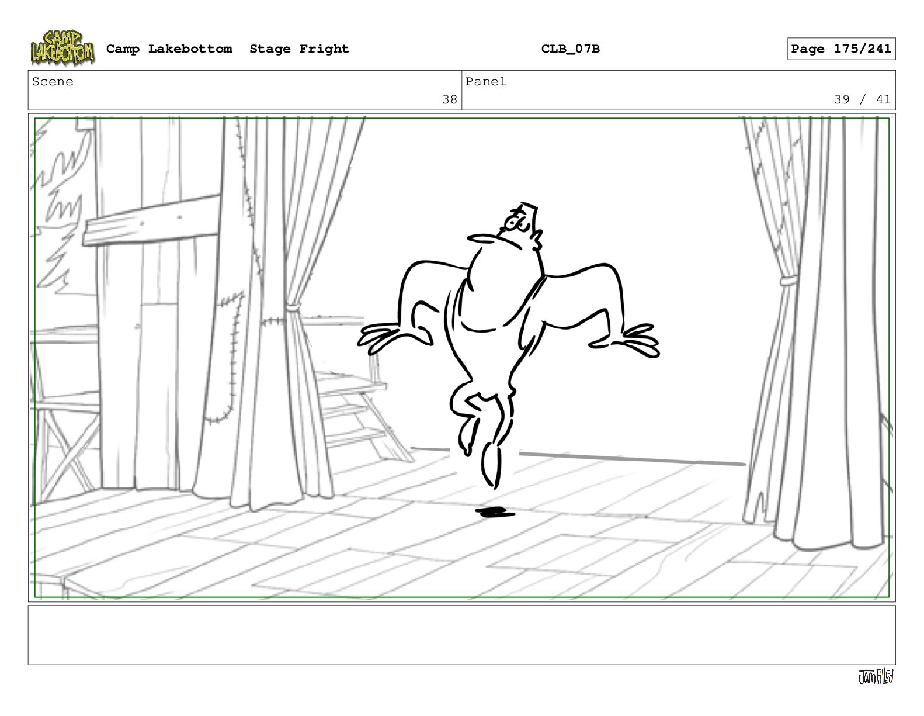This screenshot has width=924, height=716.
Task: Click the Page 175/241 box
Action: click(x=841, y=49)
